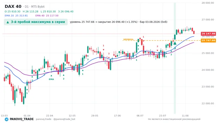Click the breakout description text starting with "уровень 25 747.66 → закрытие"
Image resolution: width=219 pixels, height=123 pixels.
tap(119, 22)
